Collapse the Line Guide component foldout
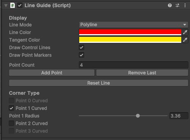Screen dimensions: 190x140 click(6, 6)
